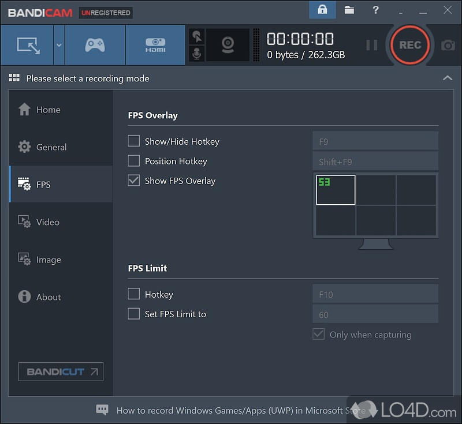Select bottom-center FPS overlay position
The image size is (462, 424).
[376, 220]
